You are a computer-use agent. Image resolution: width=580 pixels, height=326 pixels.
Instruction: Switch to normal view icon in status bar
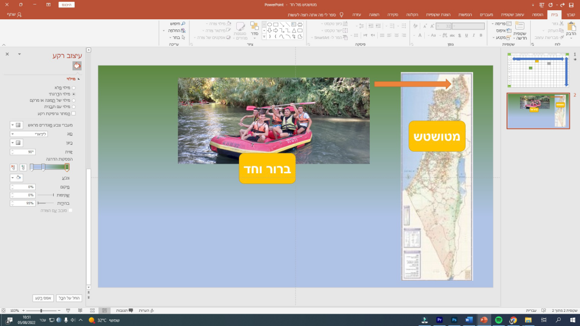pos(105,311)
